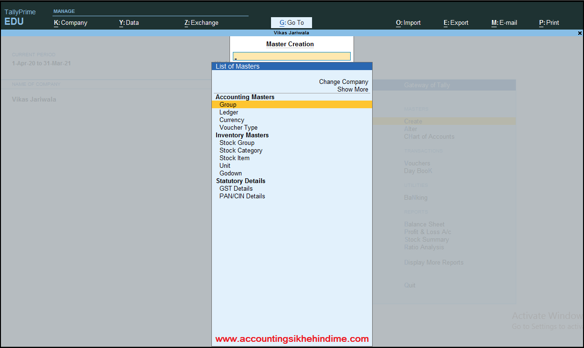The height and width of the screenshot is (348, 584).
Task: Open the M: E-mail menu
Action: [x=504, y=22]
